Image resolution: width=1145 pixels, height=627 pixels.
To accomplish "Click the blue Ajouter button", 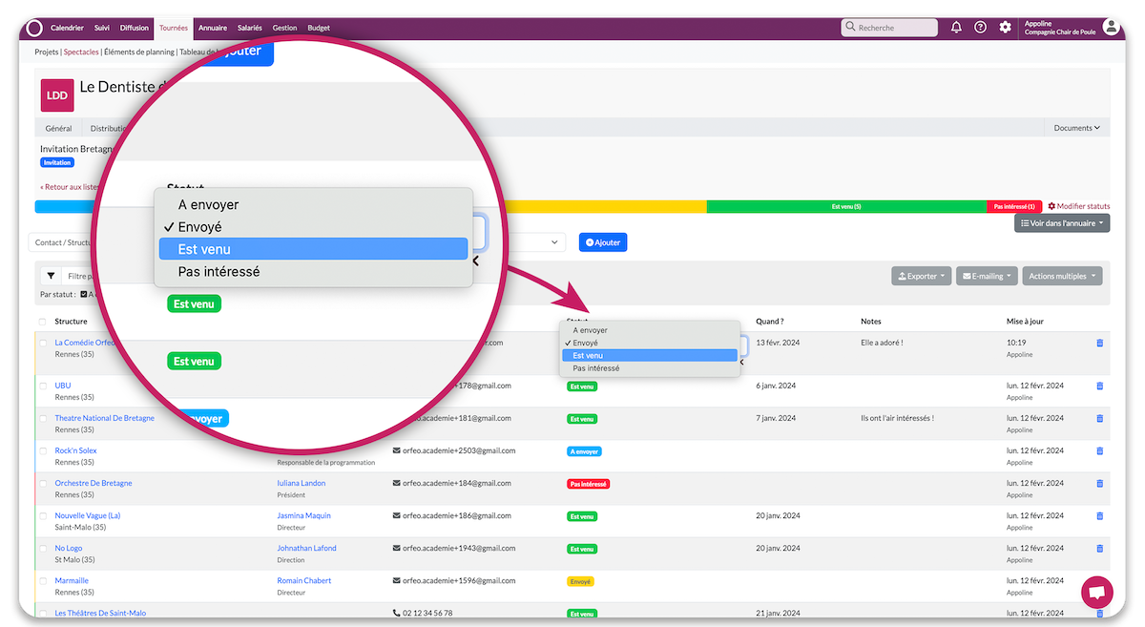I will coord(603,242).
